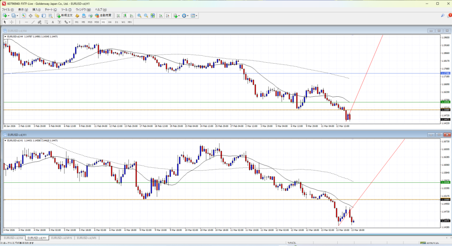The height and width of the screenshot is (246, 452).
Task: Toggle the M15 timeframe button
Action: 90,22
